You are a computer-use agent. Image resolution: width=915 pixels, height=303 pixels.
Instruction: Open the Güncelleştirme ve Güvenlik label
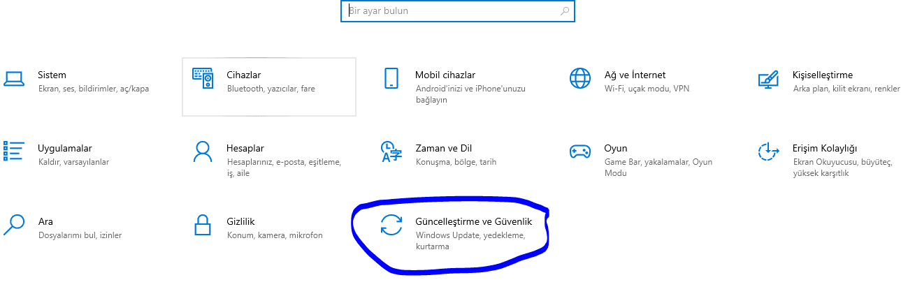click(473, 221)
